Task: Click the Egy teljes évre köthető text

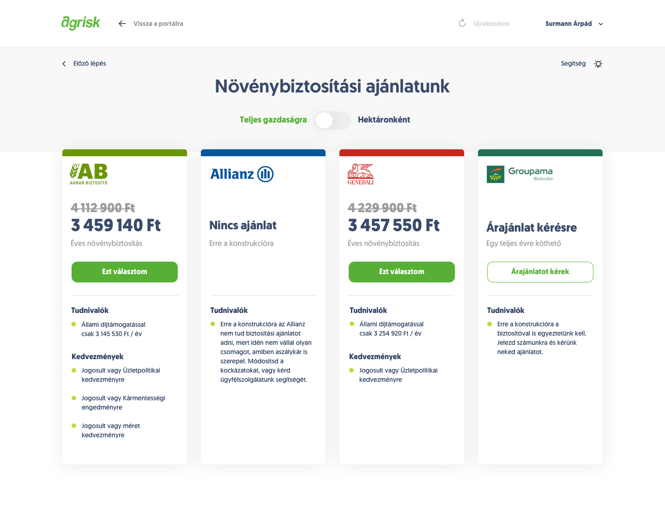Action: [x=524, y=243]
